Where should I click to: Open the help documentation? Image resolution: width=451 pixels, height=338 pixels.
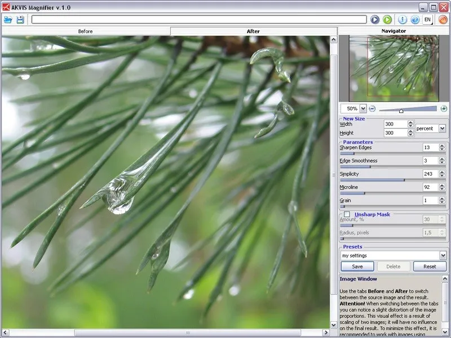tap(416, 19)
